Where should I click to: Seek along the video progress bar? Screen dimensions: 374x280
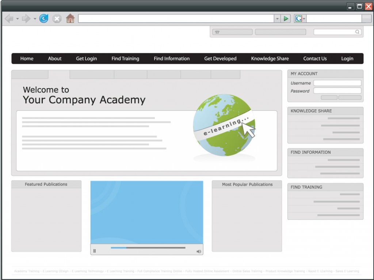(x=148, y=248)
